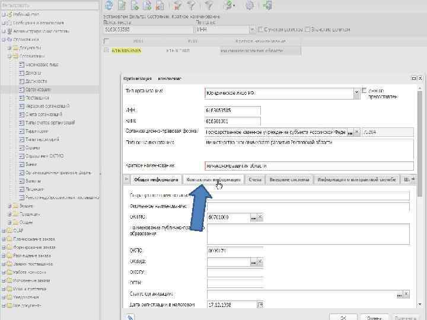The height and width of the screenshot is (320, 427).
Task: Select the Организации tree item
Action: [37, 89]
